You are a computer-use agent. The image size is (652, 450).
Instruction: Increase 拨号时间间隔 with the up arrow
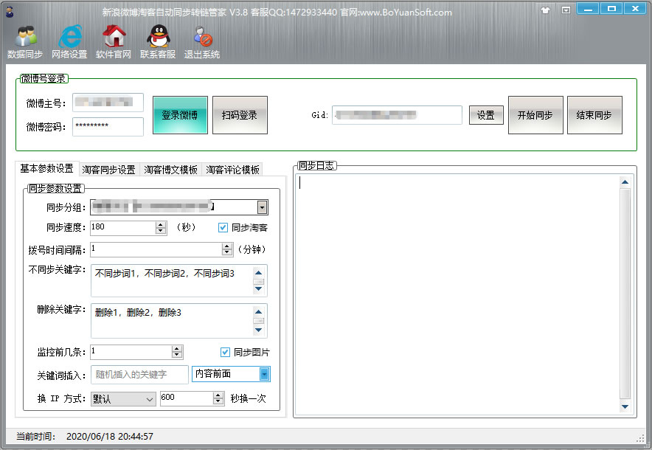coord(226,246)
